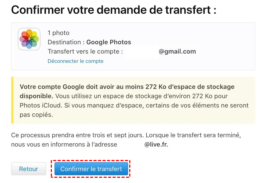The height and width of the screenshot is (183, 276).
Task: Click the yellow left bar of the warning box
Action: tap(12, 100)
